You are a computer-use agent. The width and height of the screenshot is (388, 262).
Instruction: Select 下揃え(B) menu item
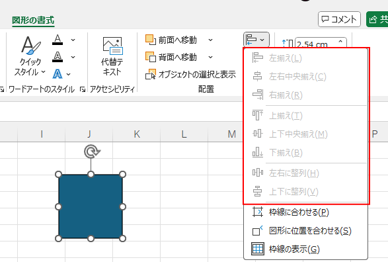[x=305, y=153]
